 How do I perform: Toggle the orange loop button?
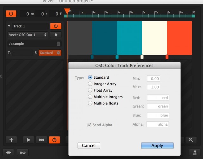click(54, 140)
